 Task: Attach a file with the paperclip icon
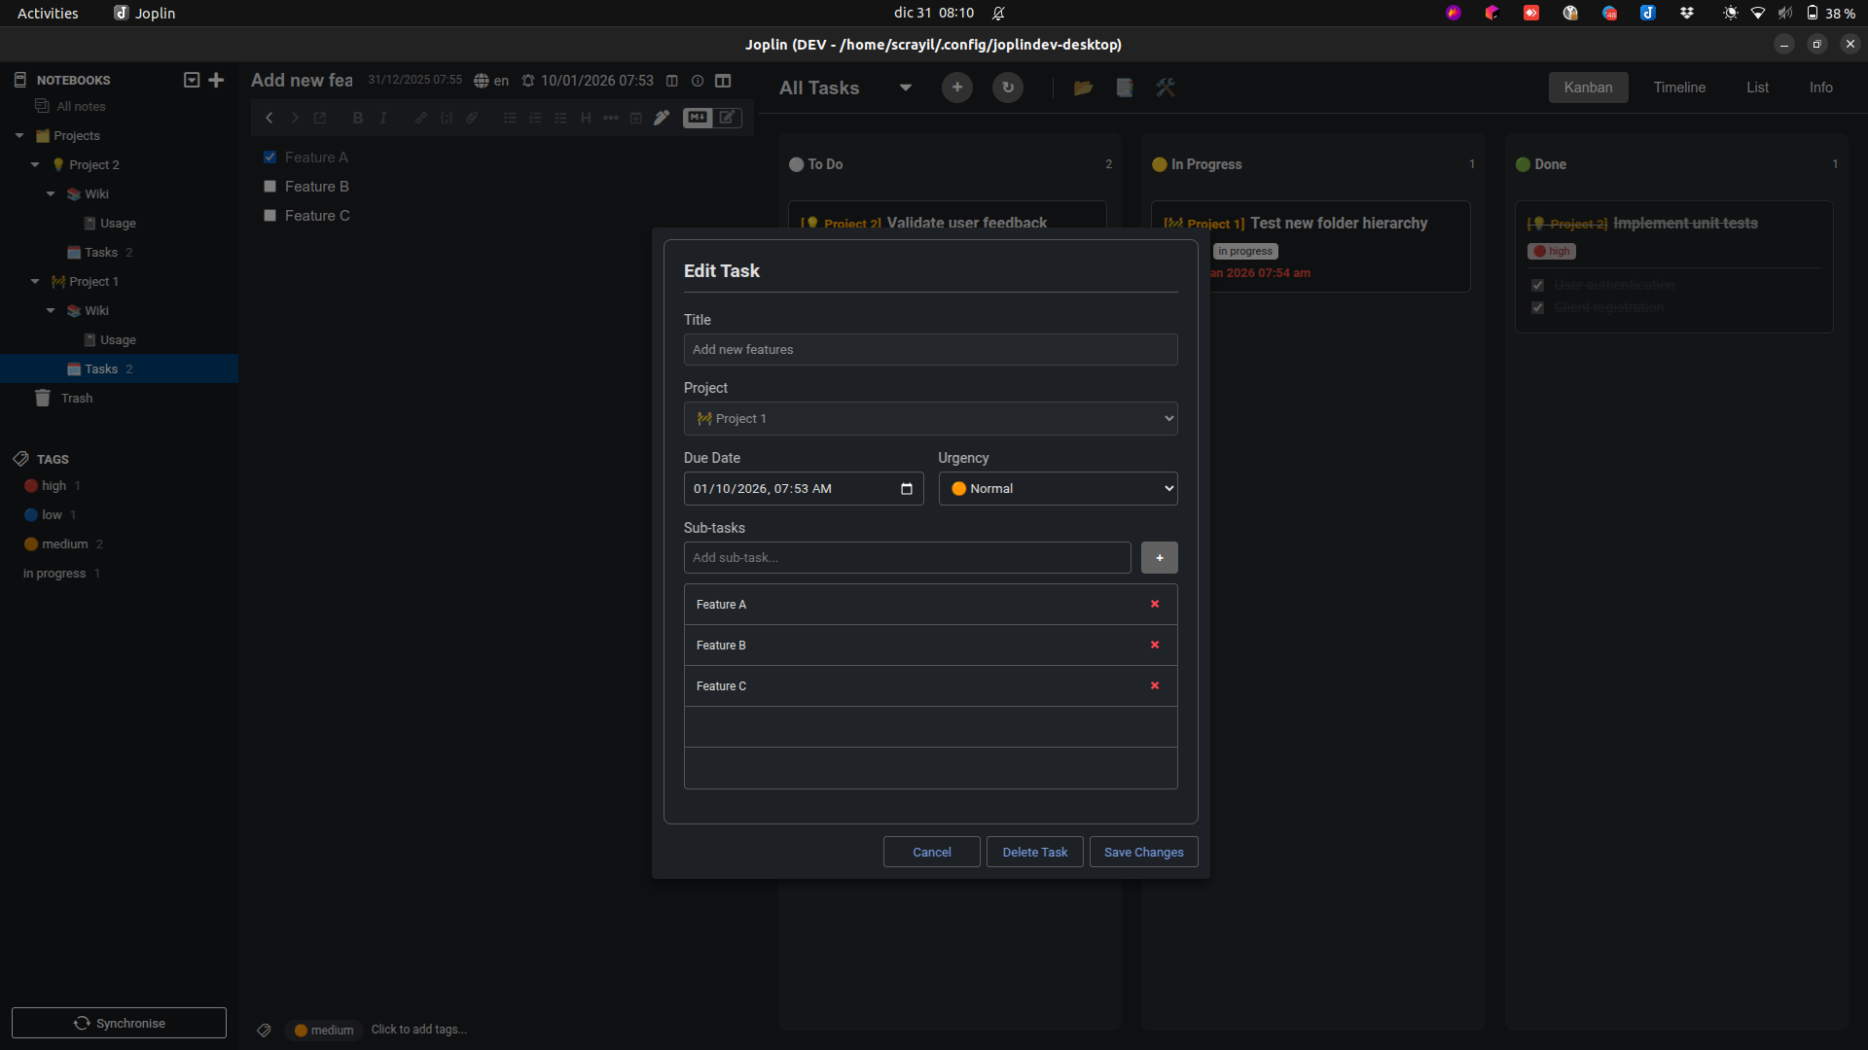(472, 118)
